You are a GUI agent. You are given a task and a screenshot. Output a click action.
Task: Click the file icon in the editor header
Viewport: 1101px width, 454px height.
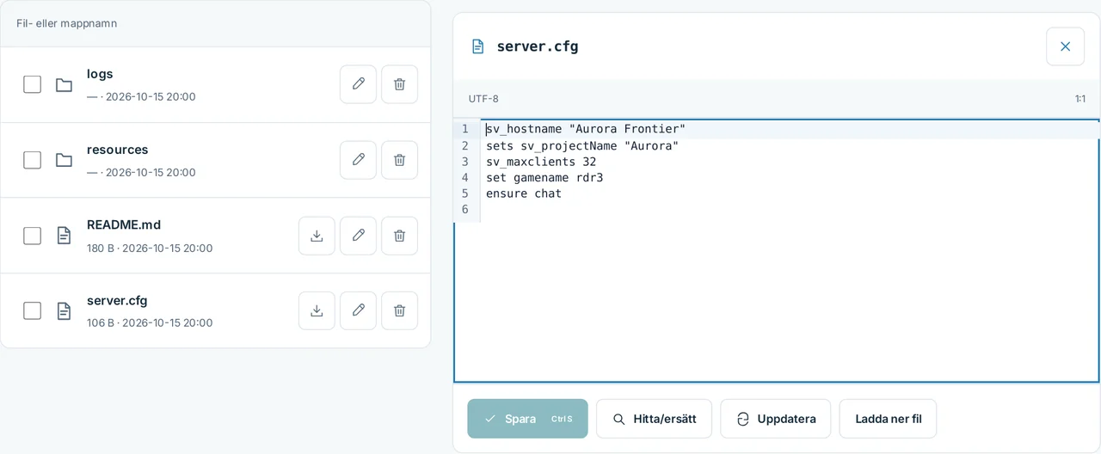tap(477, 46)
